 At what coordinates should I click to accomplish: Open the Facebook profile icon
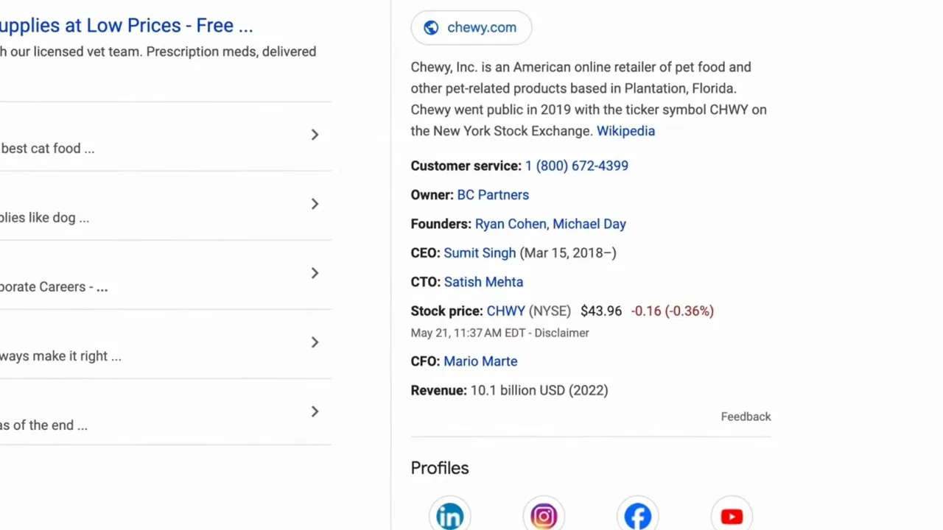click(x=638, y=516)
